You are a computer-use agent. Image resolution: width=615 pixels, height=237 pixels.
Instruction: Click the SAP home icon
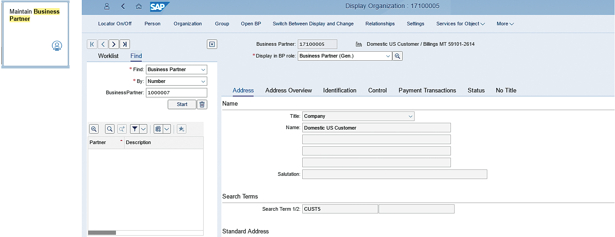point(139,6)
